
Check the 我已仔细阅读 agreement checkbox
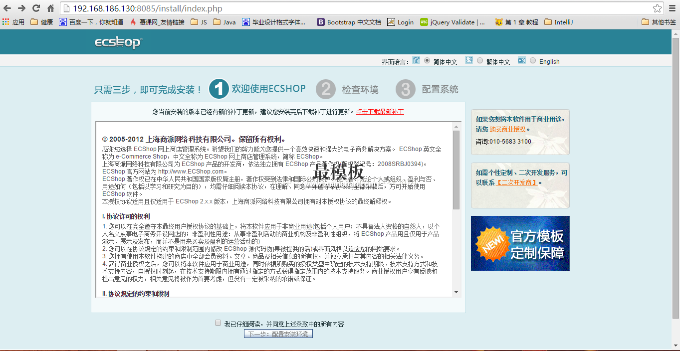point(218,323)
